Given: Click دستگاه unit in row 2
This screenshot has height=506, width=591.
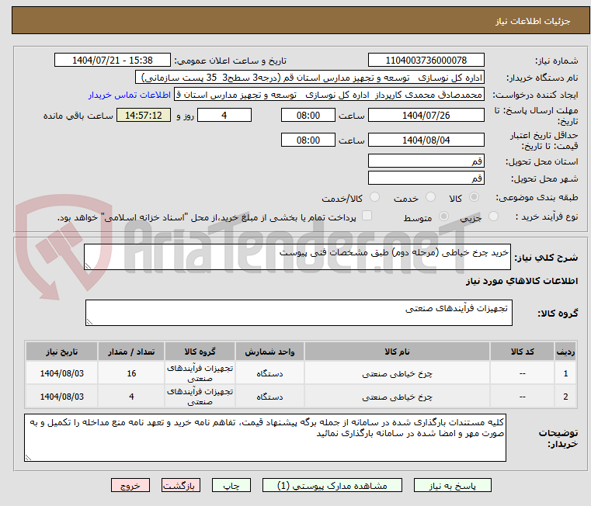Looking at the screenshot, I should 269,397.
